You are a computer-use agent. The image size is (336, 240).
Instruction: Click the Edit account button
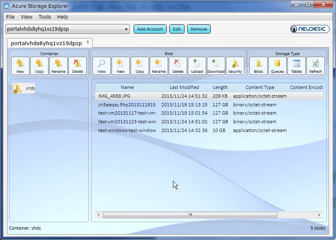coord(177,29)
